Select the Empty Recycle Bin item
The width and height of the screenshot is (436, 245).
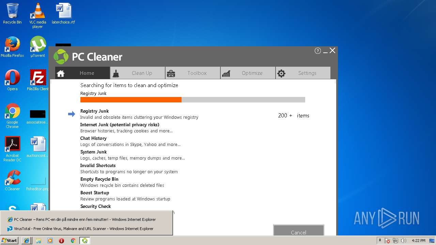pyautogui.click(x=99, y=179)
